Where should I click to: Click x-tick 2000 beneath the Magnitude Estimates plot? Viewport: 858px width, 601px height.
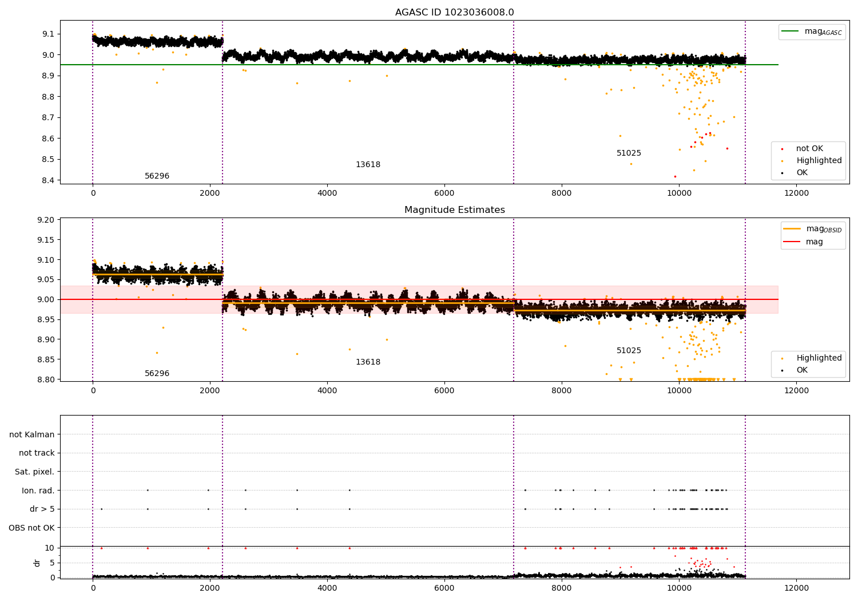click(210, 391)
